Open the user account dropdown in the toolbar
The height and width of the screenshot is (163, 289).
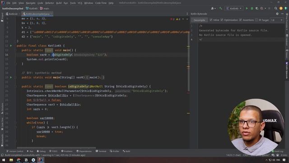point(214,9)
